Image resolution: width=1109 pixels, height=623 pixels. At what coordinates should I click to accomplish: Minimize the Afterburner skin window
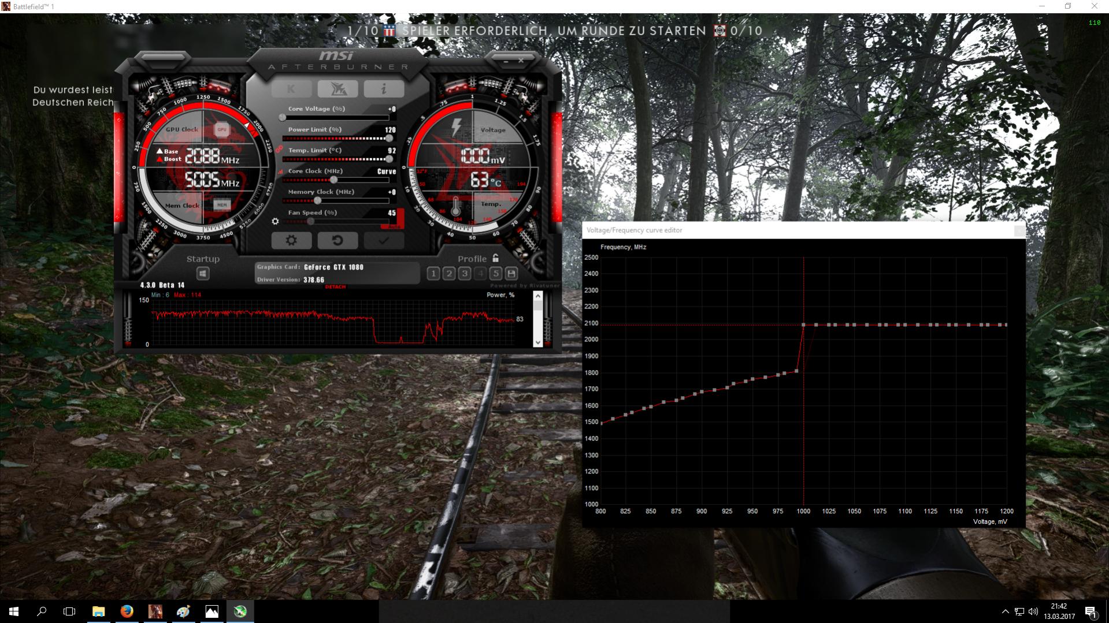click(x=506, y=61)
